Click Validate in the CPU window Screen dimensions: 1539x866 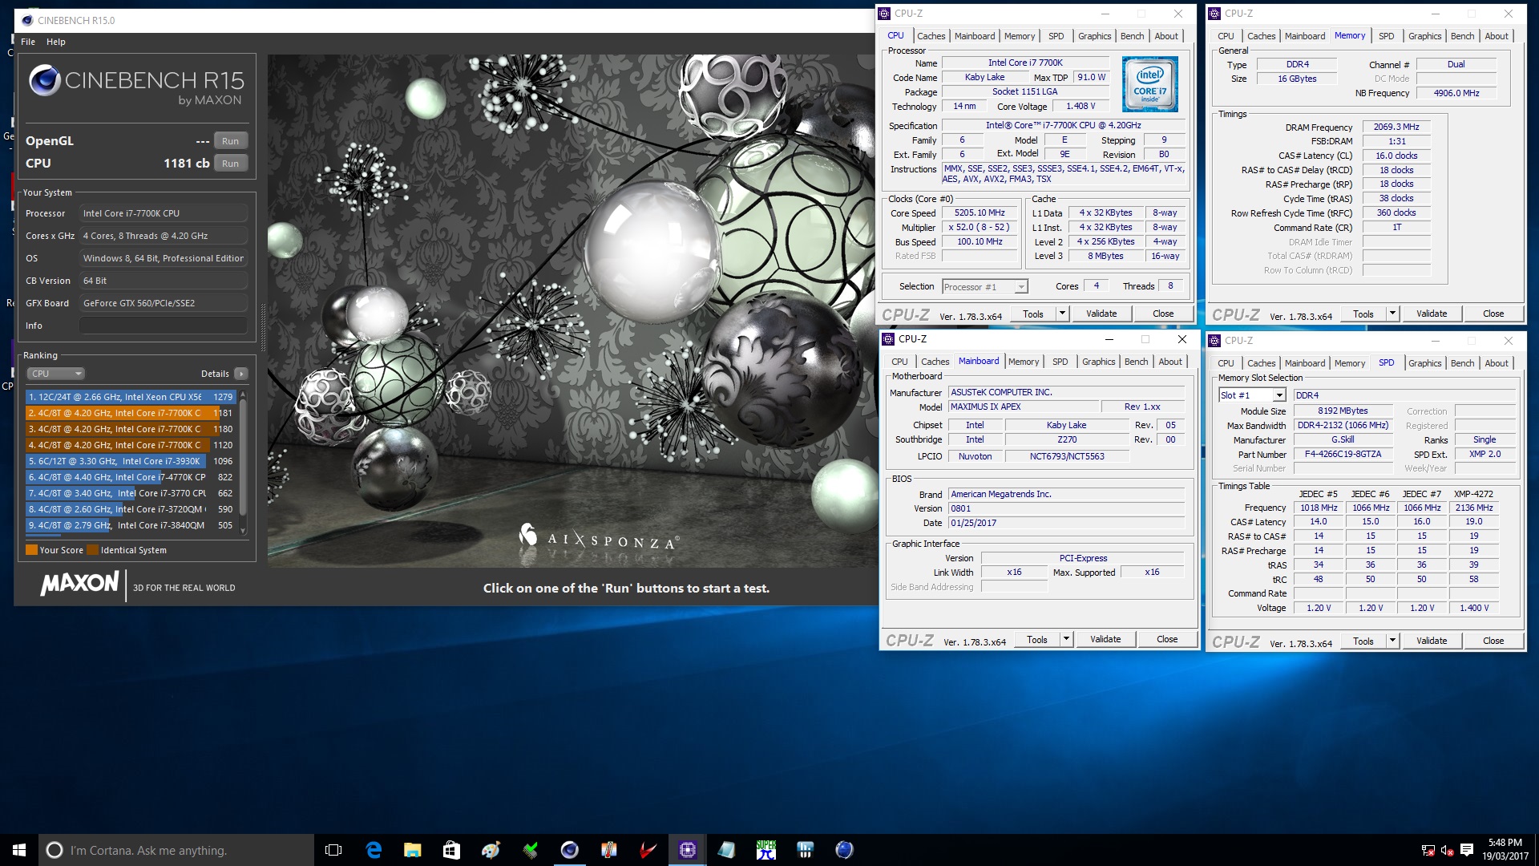click(1101, 314)
